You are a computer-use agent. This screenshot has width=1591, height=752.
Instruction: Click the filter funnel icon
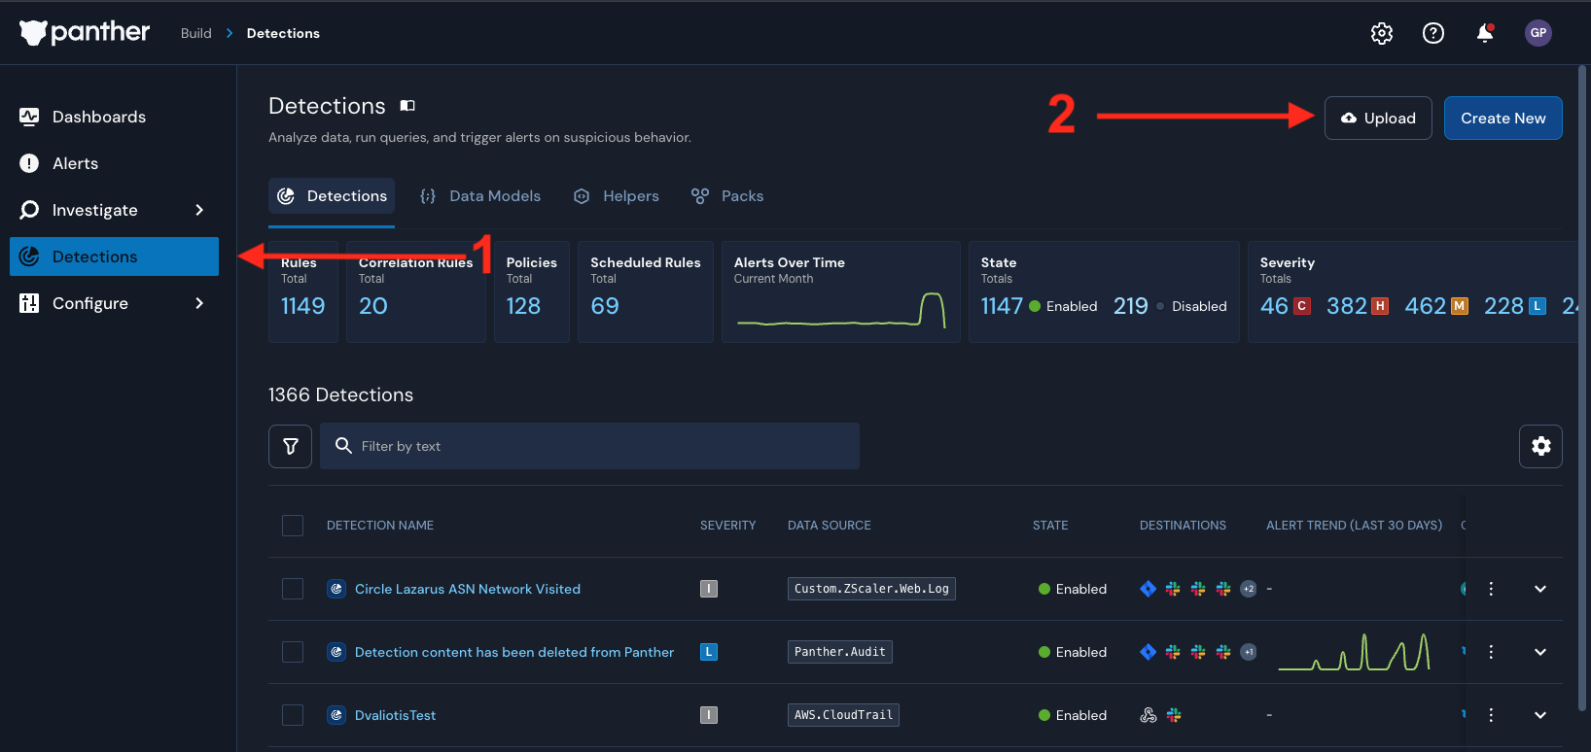[290, 446]
